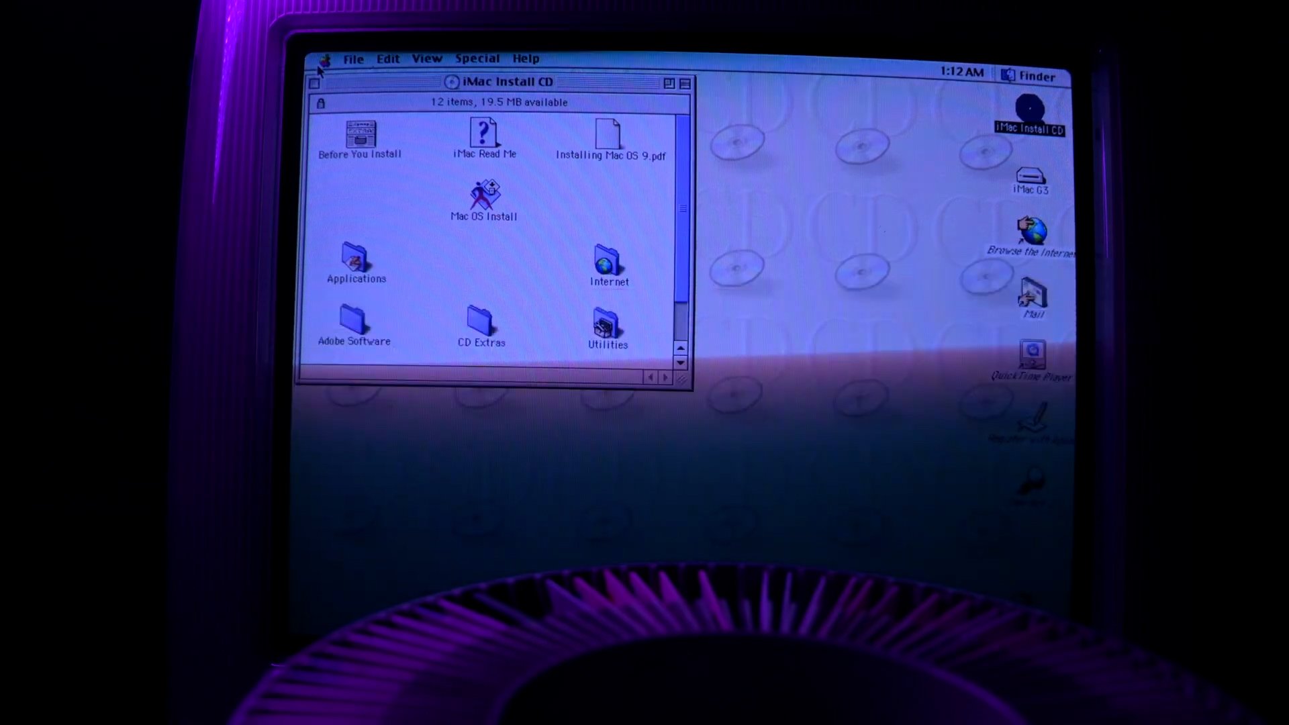
Task: Click the vertical scrollbar thumb
Action: tap(682, 209)
